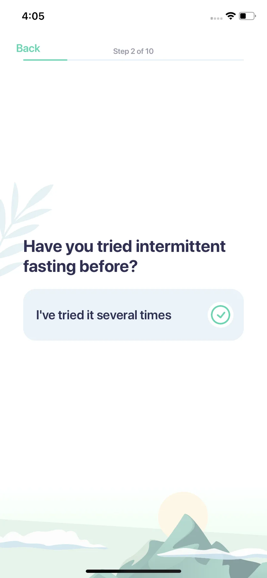Click the unfilled grey progress bar portion

pyautogui.click(x=155, y=60)
